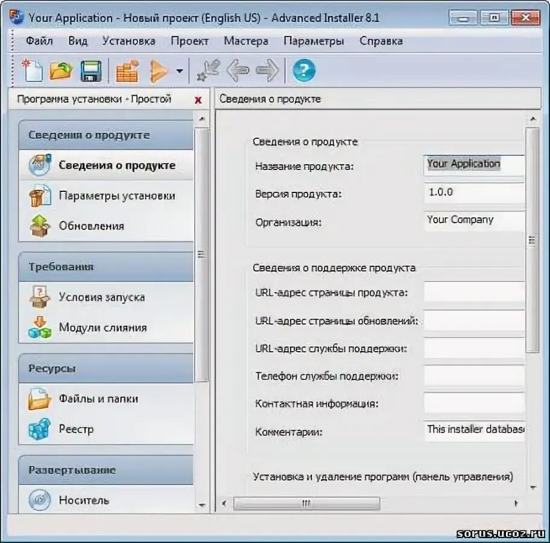This screenshot has height=543, width=550.
Task: Click sidebar scrollbar down arrow
Action: [x=202, y=505]
